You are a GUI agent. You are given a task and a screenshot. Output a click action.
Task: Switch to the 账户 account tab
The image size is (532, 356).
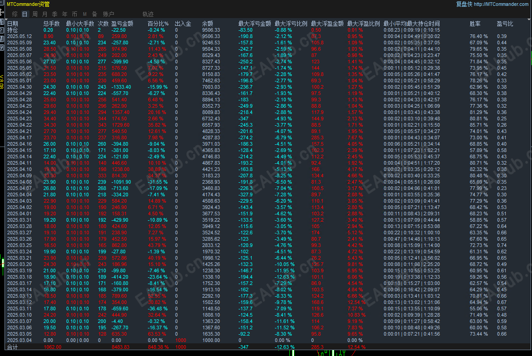tap(108, 14)
